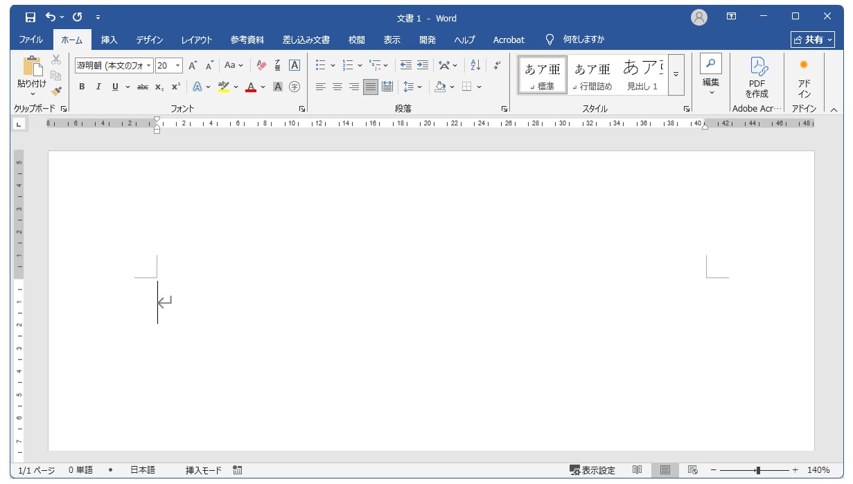
Task: Center text alignment icon
Action: click(337, 87)
